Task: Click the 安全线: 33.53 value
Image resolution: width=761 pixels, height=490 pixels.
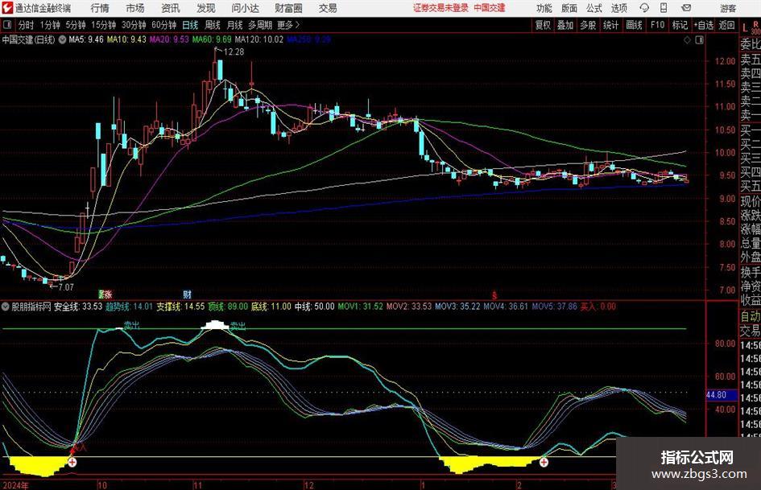Action: [x=77, y=307]
